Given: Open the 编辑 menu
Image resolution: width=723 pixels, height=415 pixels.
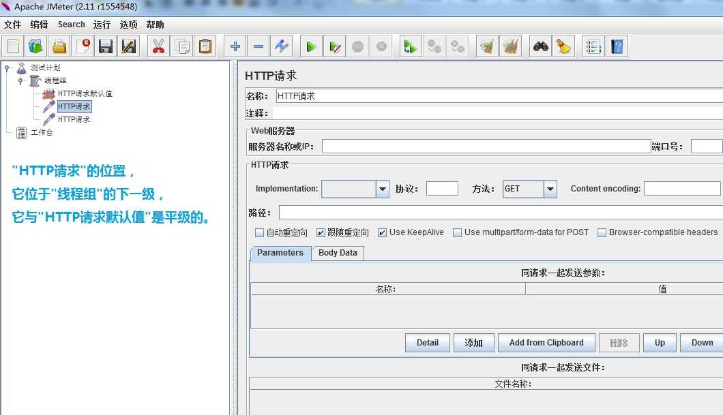Looking at the screenshot, I should [39, 25].
